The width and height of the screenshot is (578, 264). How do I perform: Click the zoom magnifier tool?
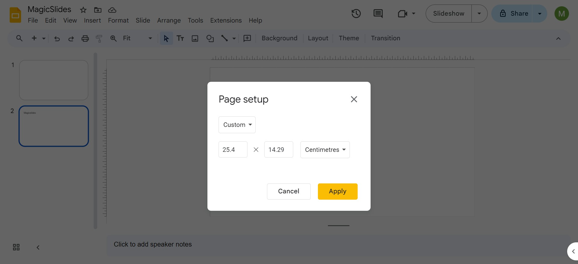click(x=113, y=38)
